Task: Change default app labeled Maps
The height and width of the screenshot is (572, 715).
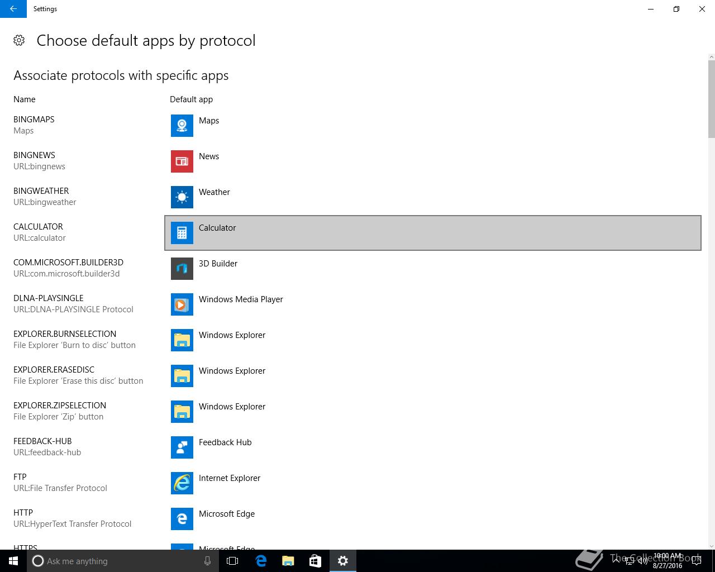Action: (x=433, y=126)
